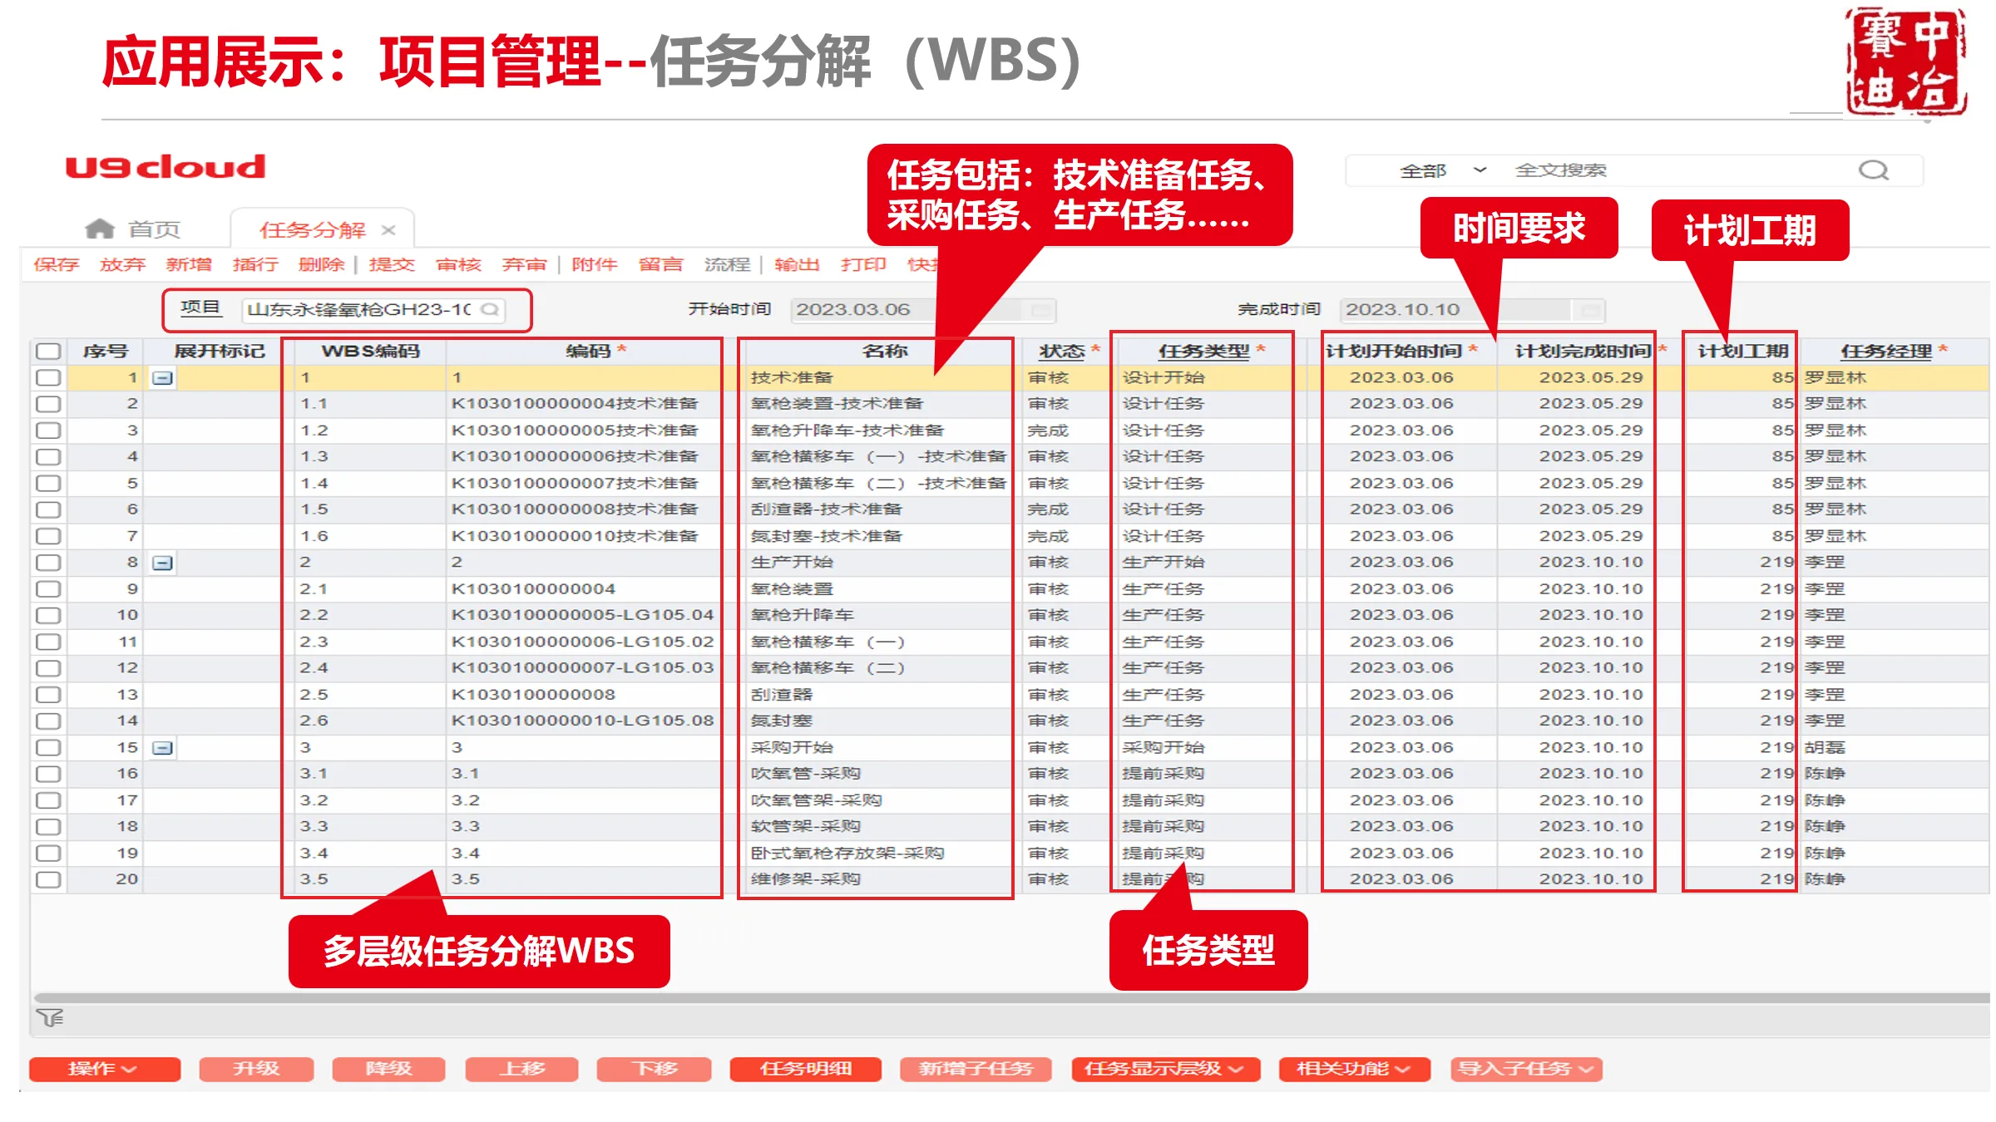Check the checkbox for row 14
The height and width of the screenshot is (1122, 1996).
pos(48,721)
